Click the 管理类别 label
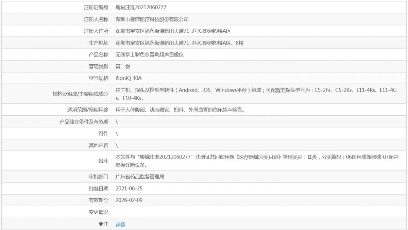 click(x=98, y=66)
